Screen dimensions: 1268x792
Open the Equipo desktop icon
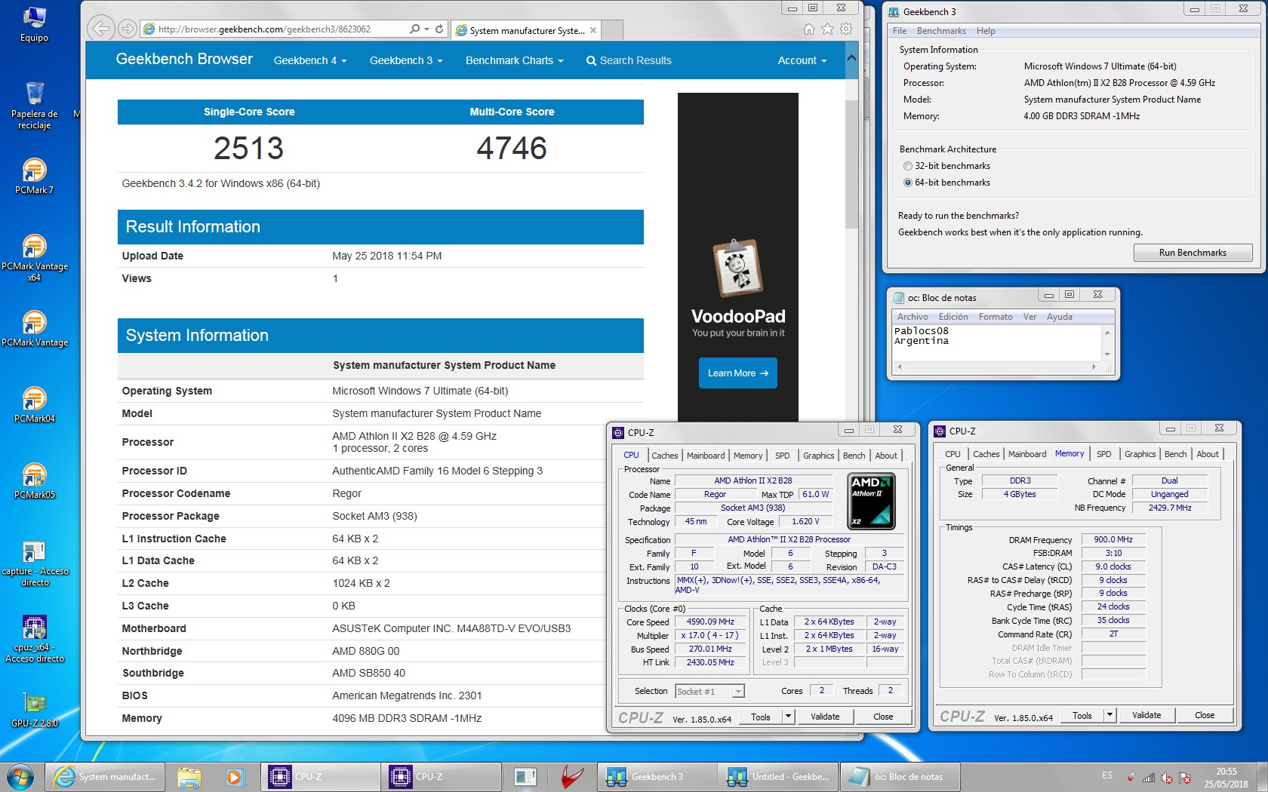(x=34, y=24)
